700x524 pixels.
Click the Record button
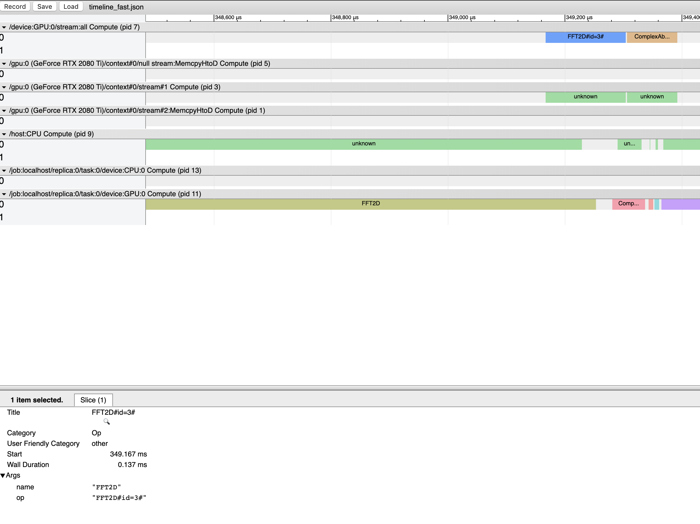click(15, 6)
